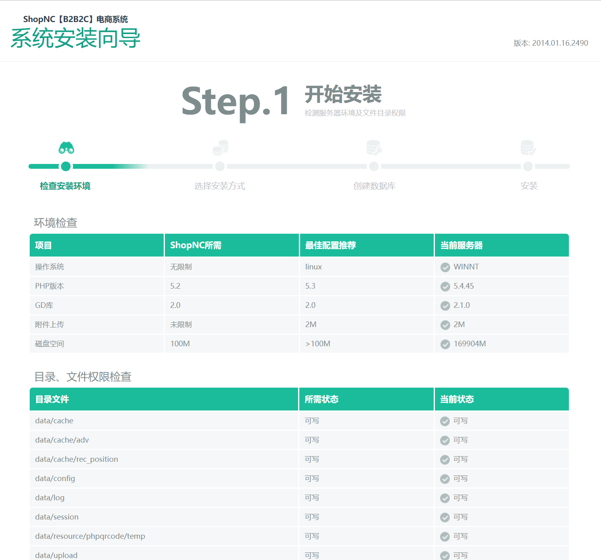Click the database checkmark icon above 安装
Screen dimensions: 601x560
pos(528,148)
